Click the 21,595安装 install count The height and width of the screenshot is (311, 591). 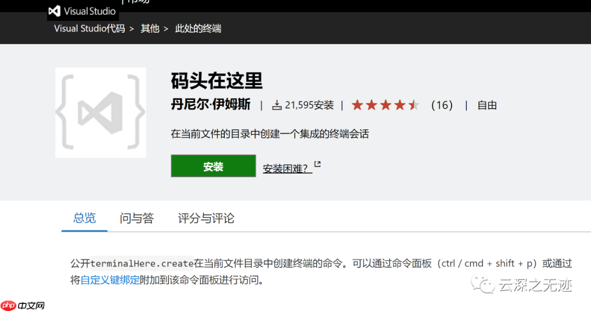point(309,105)
